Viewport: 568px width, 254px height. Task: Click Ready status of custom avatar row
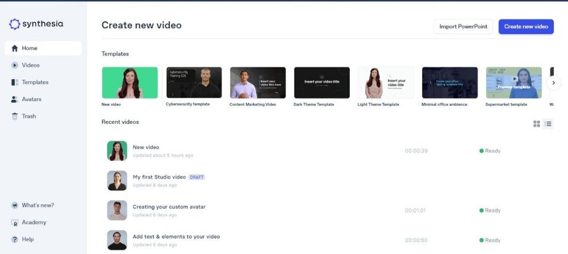490,210
